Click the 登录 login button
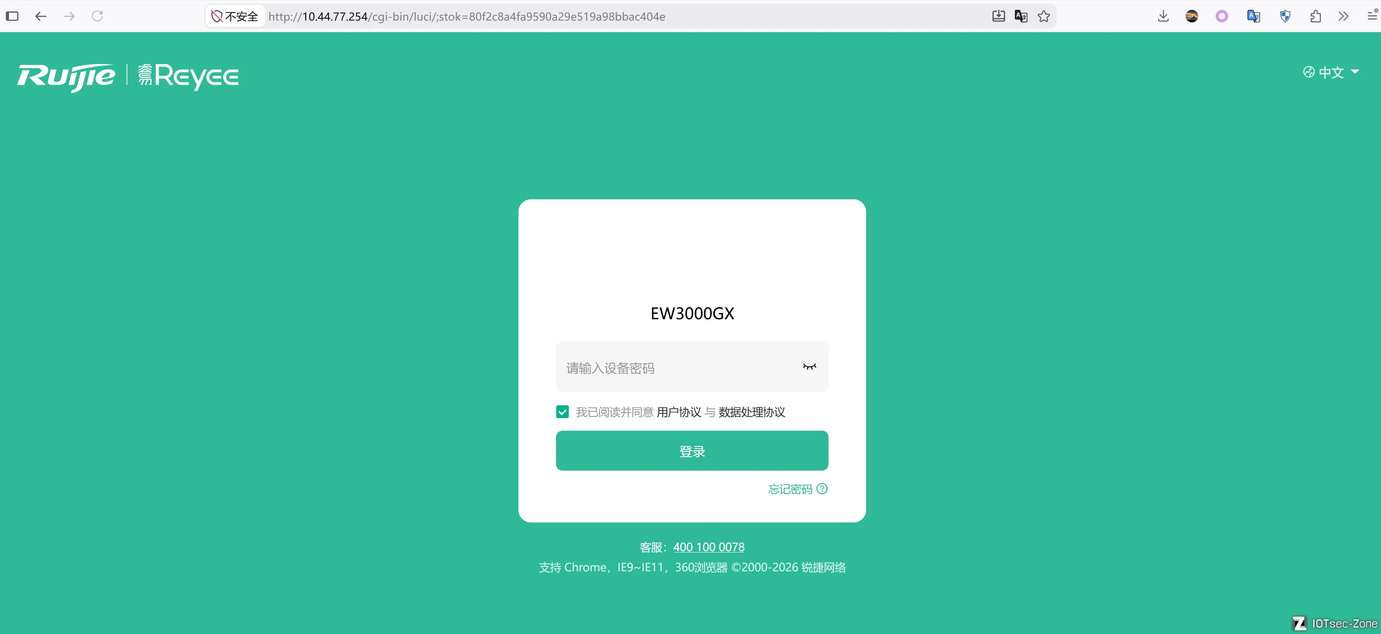1381x634 pixels. coord(692,451)
